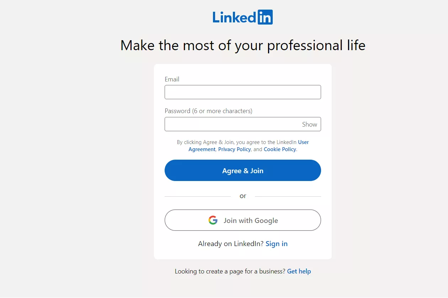Choose Join with Google
Viewport: 448px width, 298px height.
point(251,220)
